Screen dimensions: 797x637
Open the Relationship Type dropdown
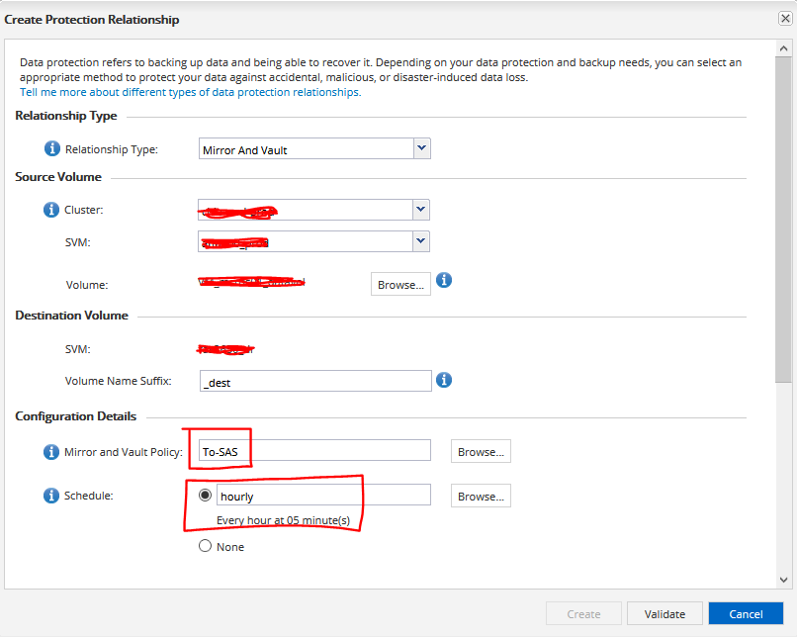421,148
